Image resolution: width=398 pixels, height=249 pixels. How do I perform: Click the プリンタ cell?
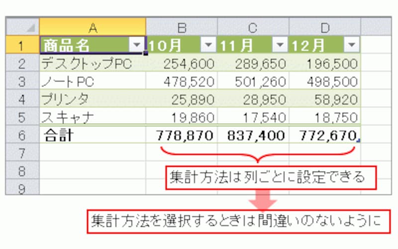coord(93,98)
